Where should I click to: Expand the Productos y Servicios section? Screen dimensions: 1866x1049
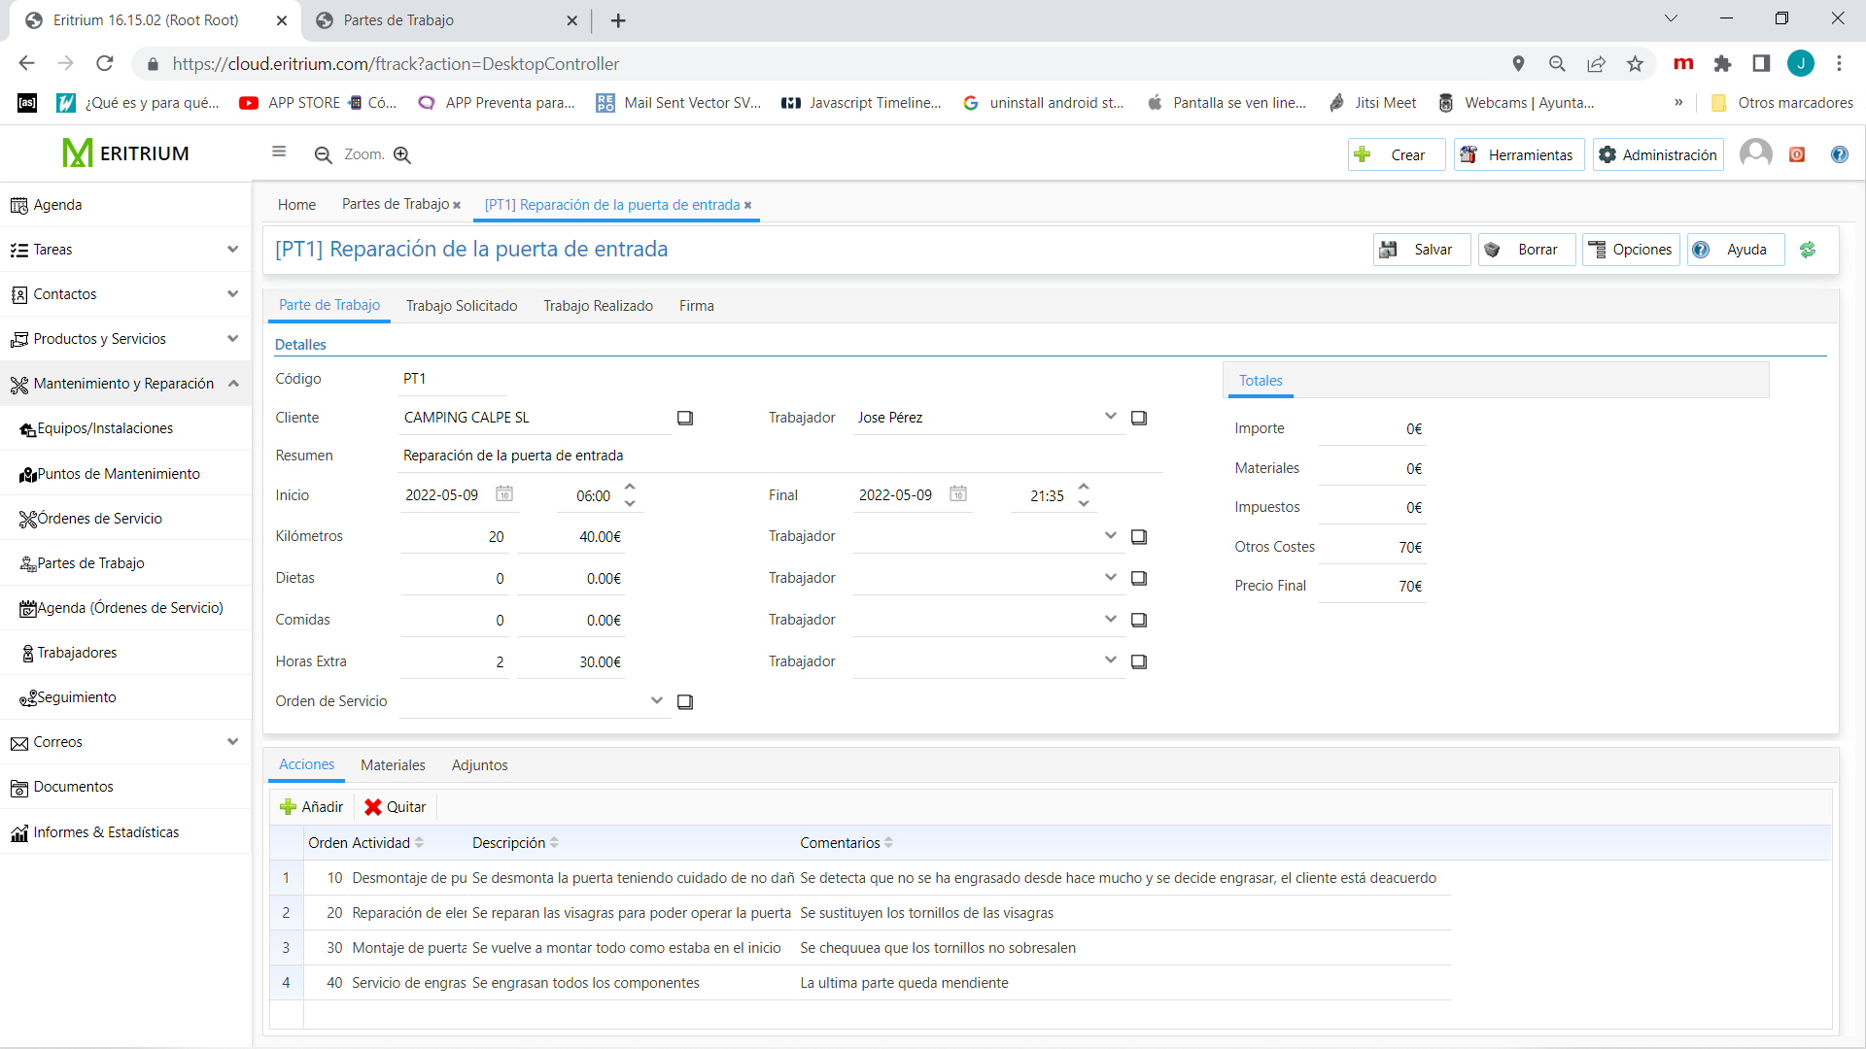click(x=232, y=339)
